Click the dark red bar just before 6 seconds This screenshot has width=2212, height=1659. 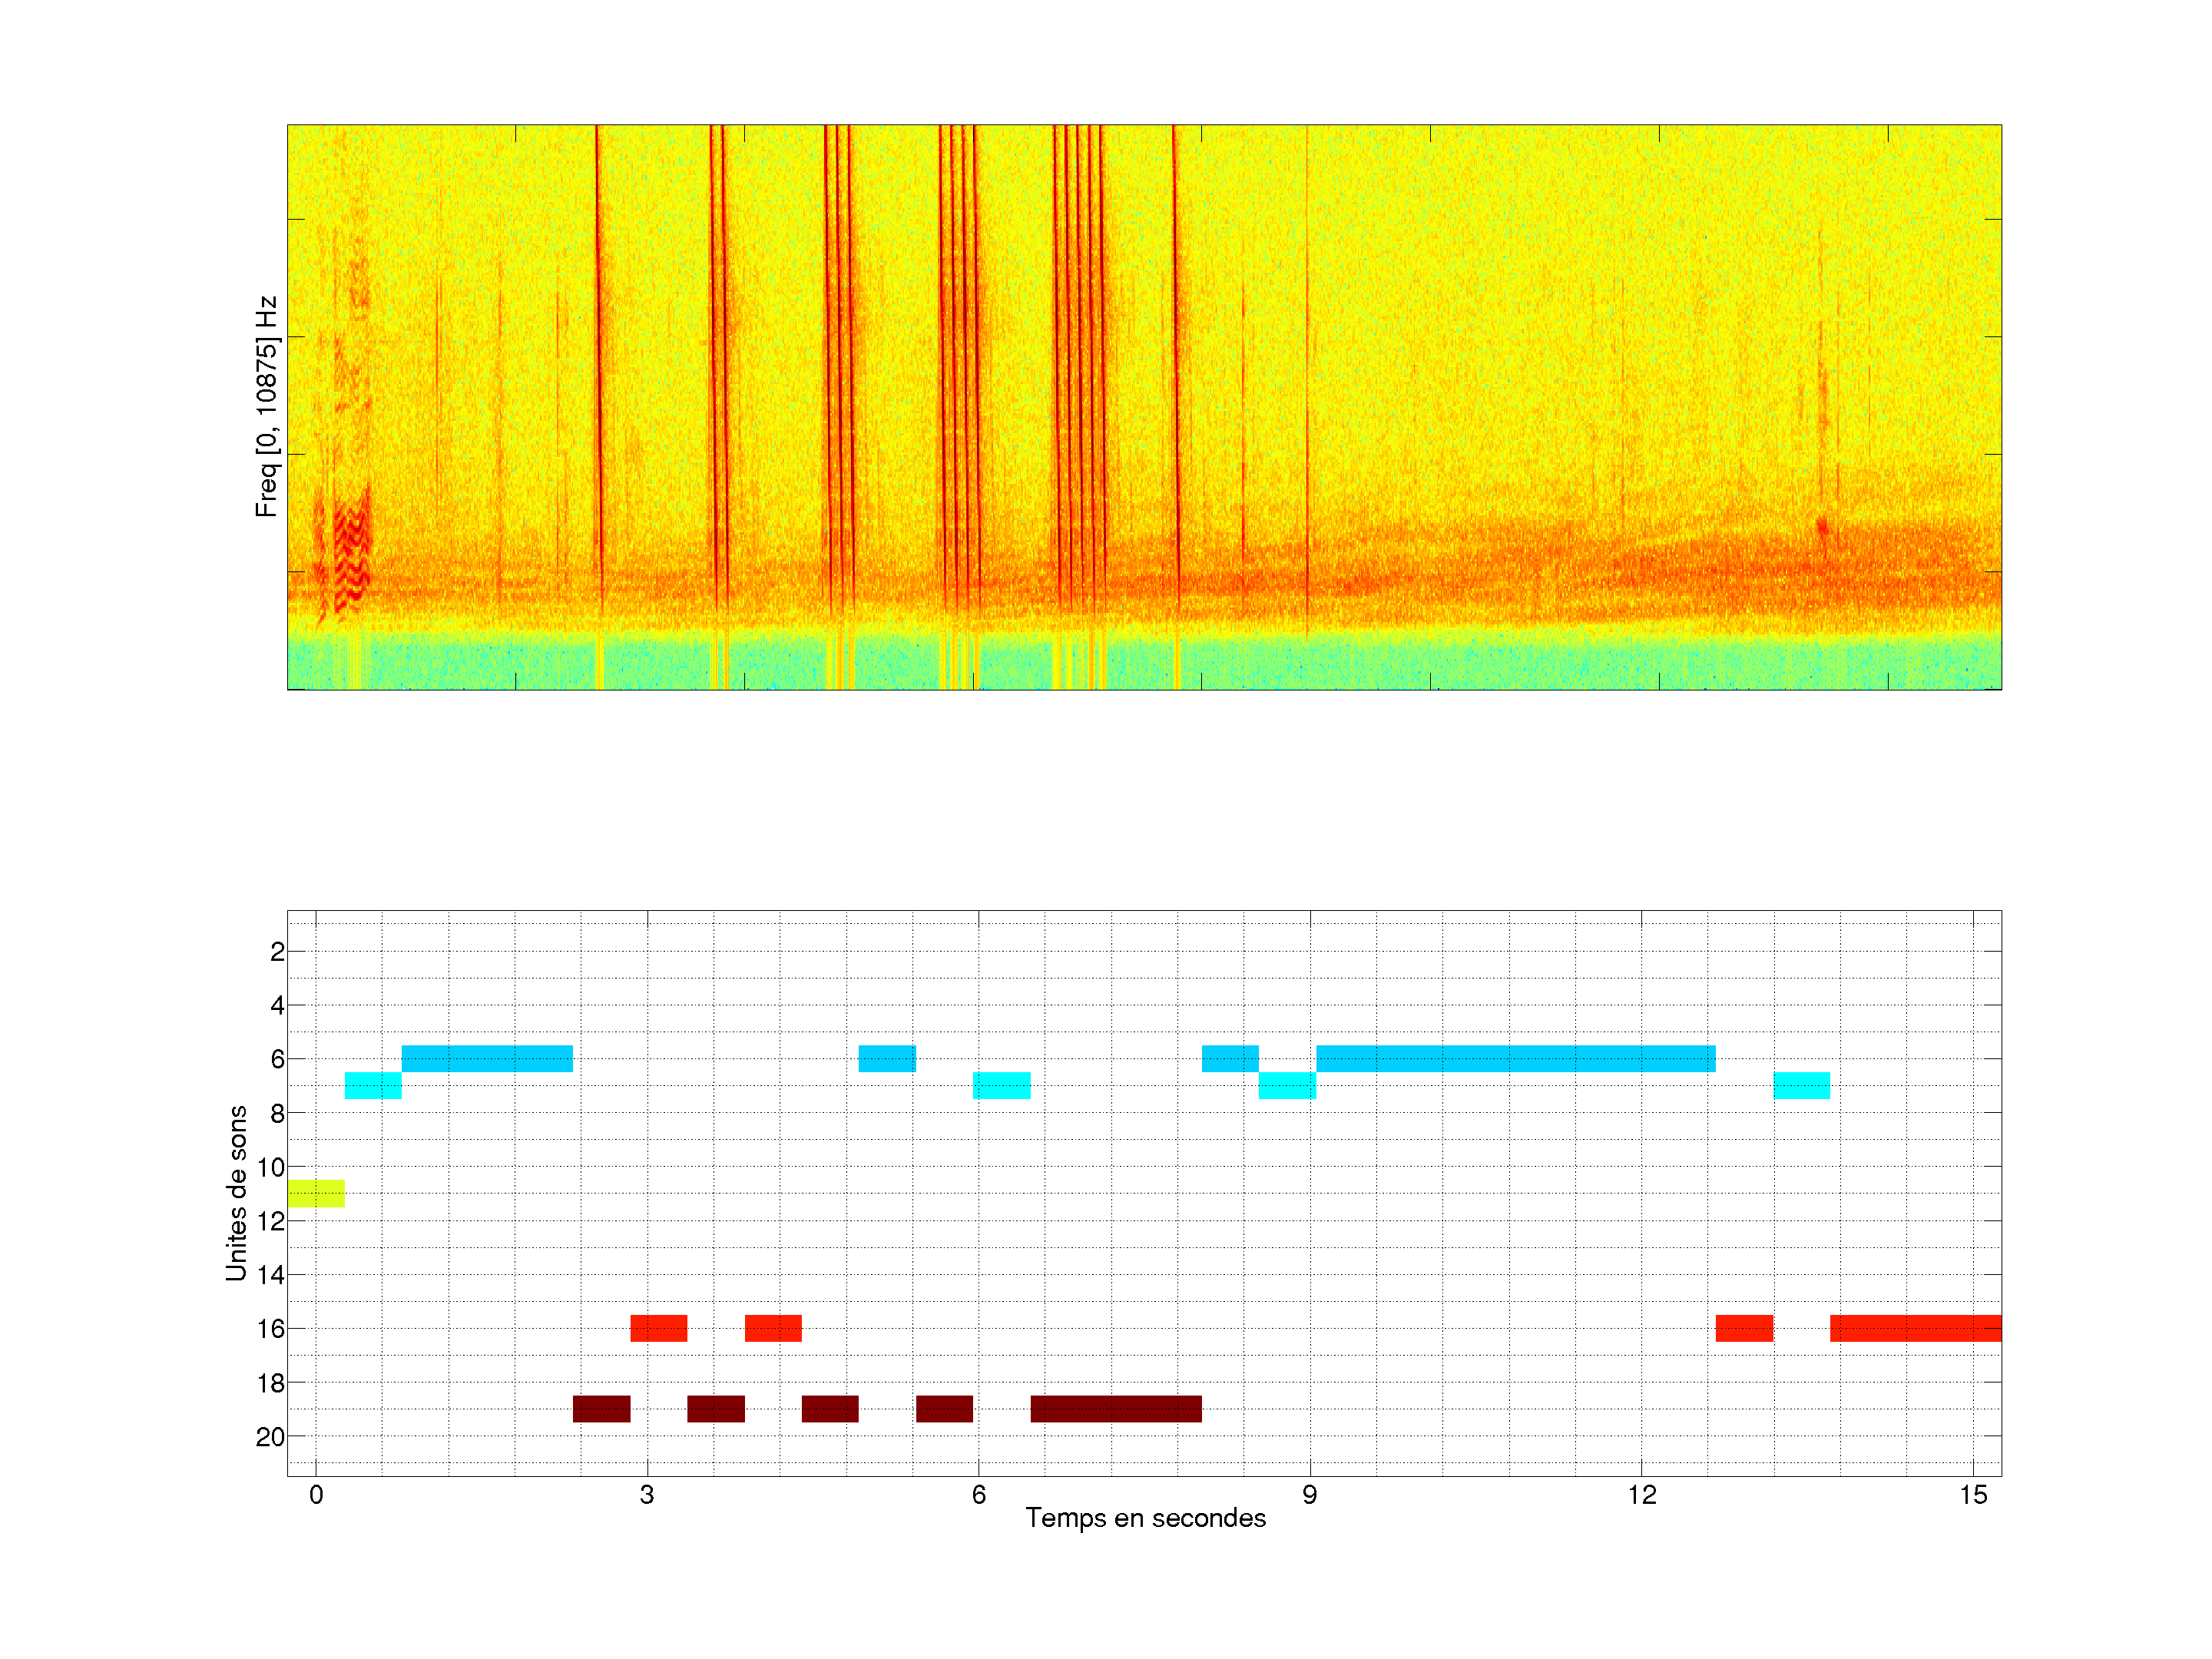pyautogui.click(x=944, y=1408)
